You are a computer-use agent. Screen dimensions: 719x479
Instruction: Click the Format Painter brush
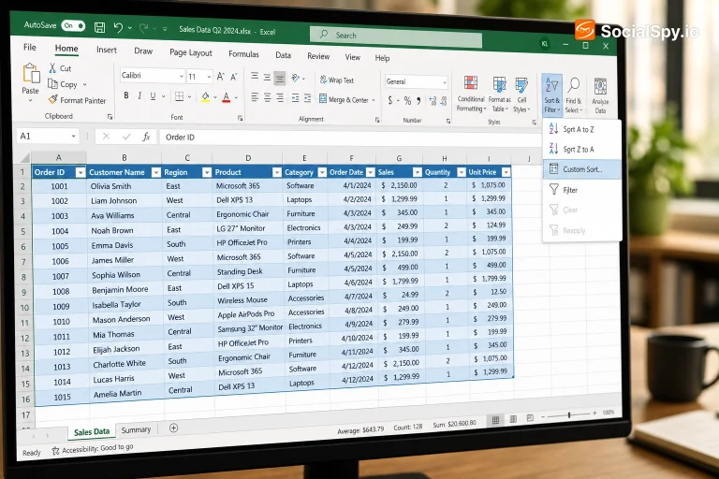(53, 99)
